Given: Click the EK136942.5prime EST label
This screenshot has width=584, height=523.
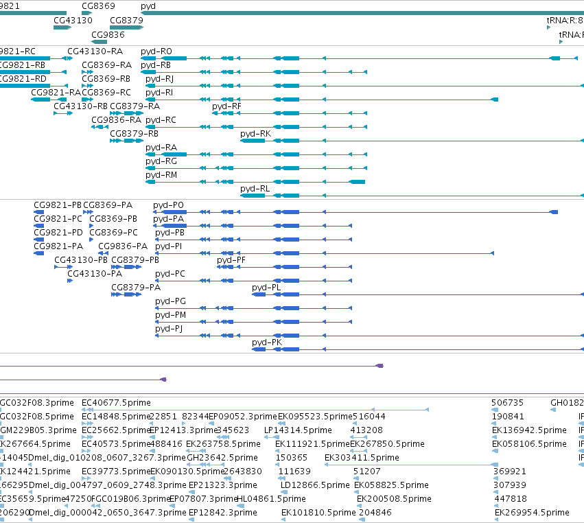Looking at the screenshot, I should (529, 431).
